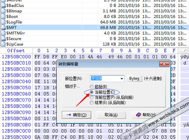Confirm with the 确定(O) button
Screen dimensions: 189x140
[x=76, y=115]
